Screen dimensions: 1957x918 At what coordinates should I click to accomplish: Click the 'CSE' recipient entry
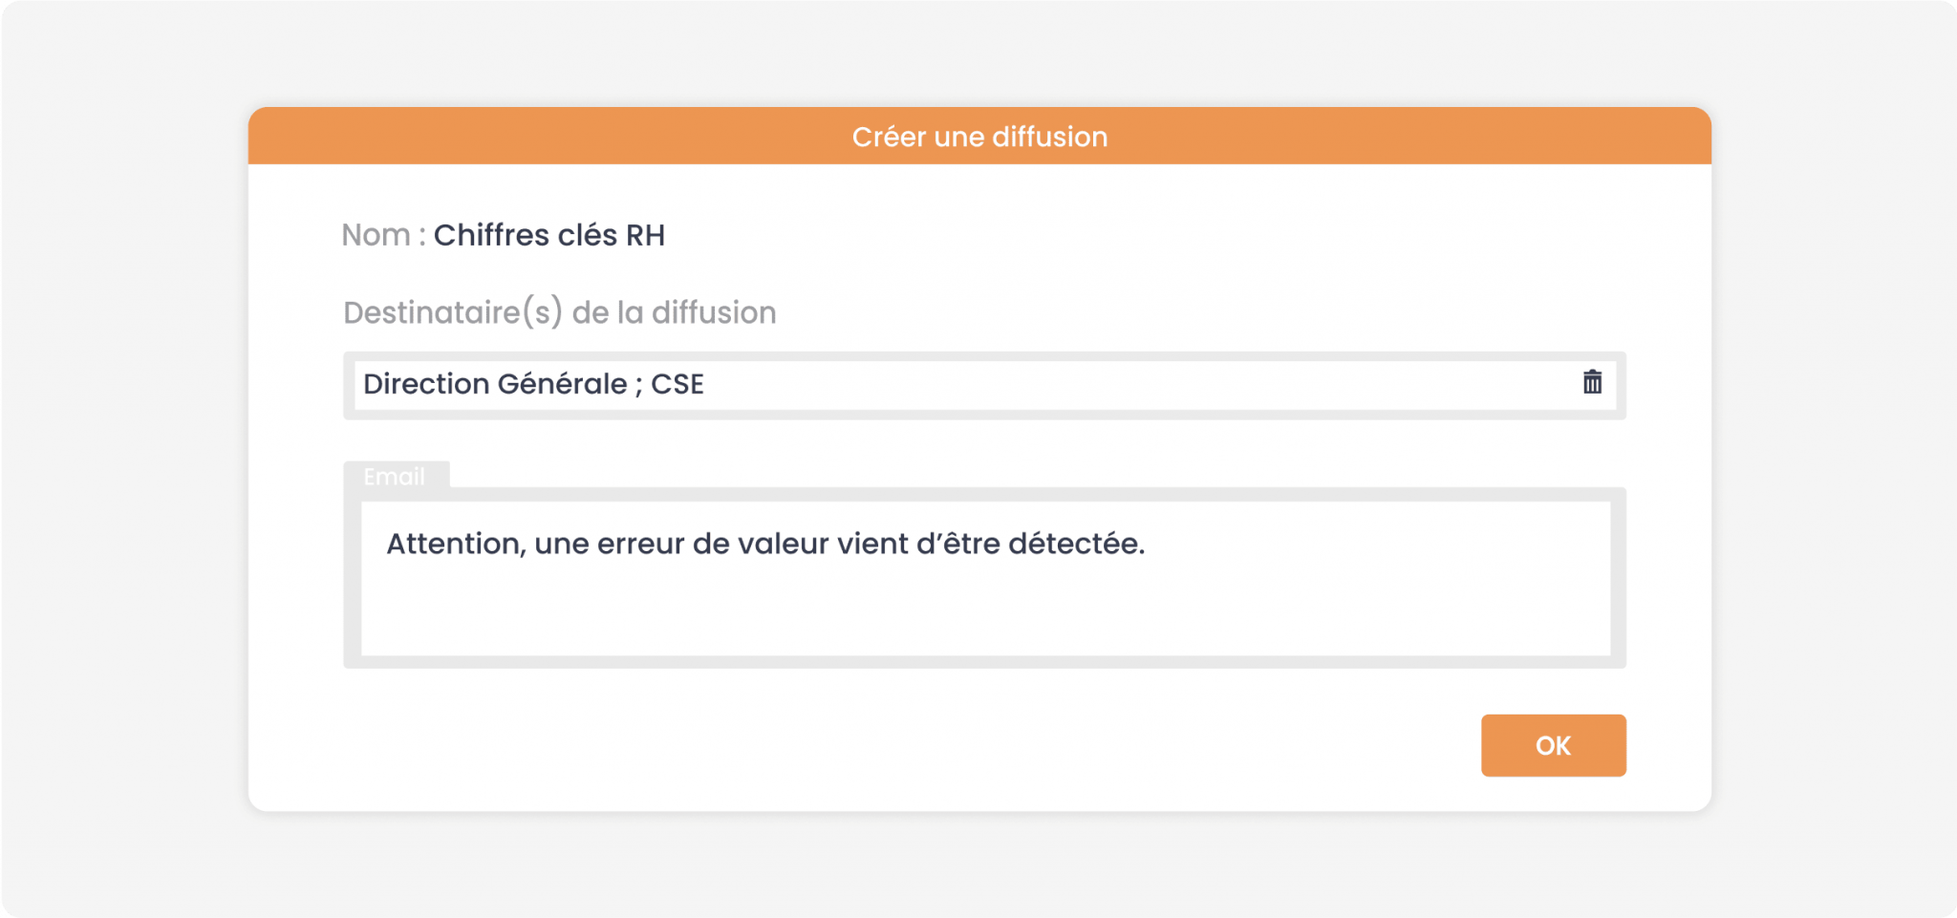click(677, 384)
